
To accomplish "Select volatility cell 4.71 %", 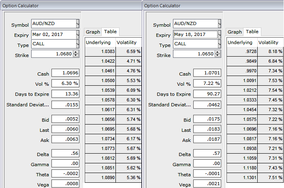I will coord(128,61).
